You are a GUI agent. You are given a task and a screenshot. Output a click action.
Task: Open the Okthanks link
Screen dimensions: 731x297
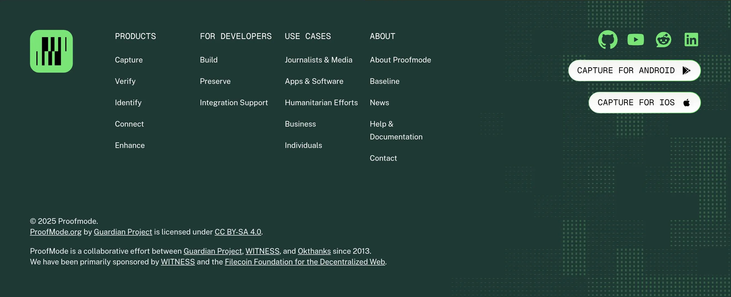314,251
